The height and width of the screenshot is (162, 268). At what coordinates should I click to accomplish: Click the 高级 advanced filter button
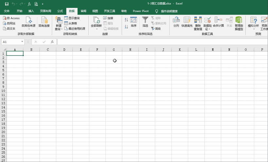pyautogui.click(x=156, y=28)
